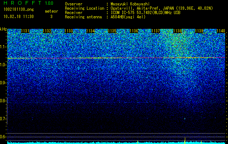
Task: Click the 1131 time label
Action: 25,31
